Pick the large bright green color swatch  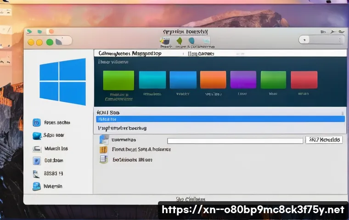coord(118,80)
